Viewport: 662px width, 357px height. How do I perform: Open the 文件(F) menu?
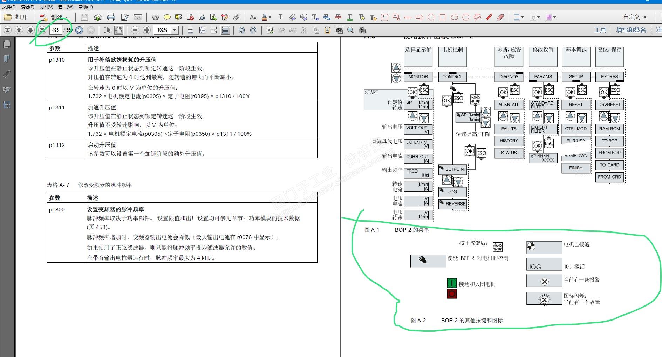point(9,7)
